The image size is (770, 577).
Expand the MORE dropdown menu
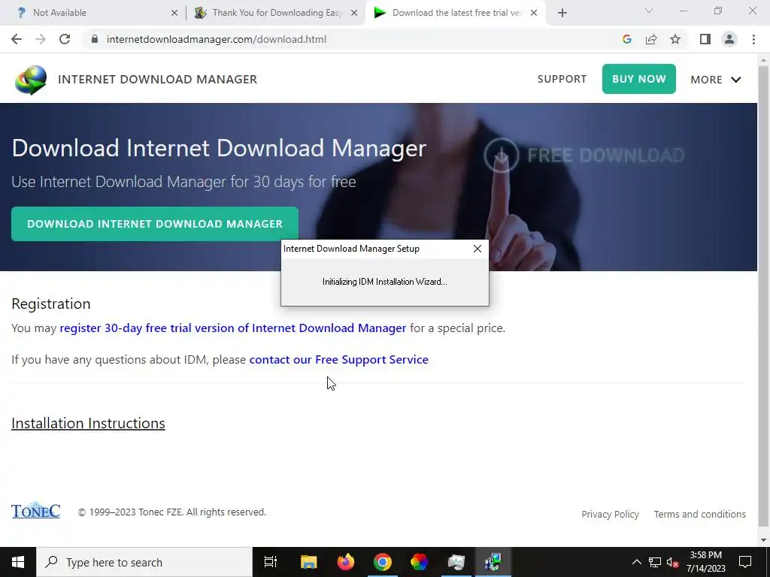pos(716,80)
